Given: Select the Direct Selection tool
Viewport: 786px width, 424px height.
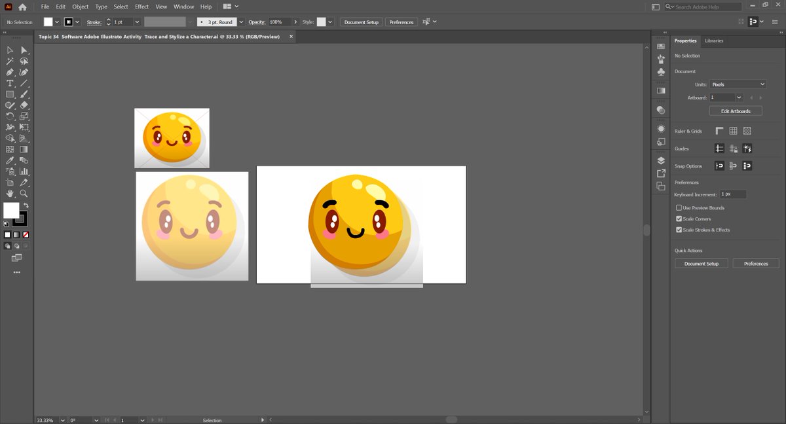Looking at the screenshot, I should tap(24, 50).
